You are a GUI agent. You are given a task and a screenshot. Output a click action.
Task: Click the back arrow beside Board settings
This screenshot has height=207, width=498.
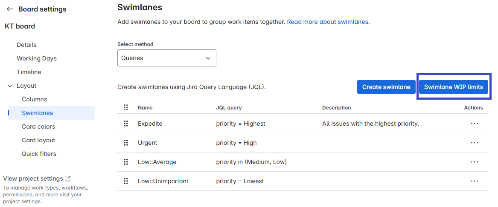[10, 9]
